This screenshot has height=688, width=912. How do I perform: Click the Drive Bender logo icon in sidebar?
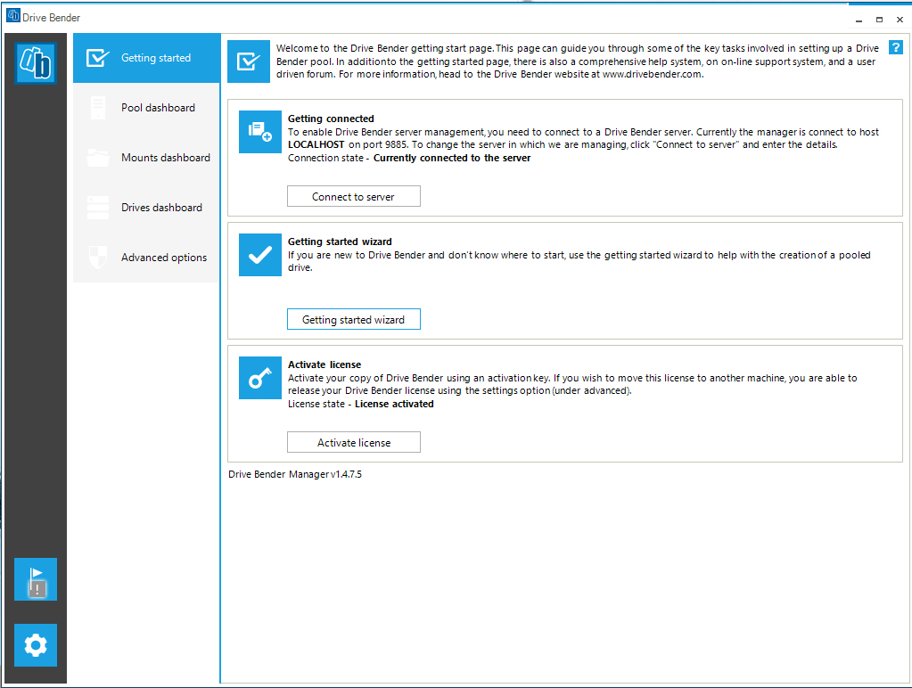(x=36, y=62)
